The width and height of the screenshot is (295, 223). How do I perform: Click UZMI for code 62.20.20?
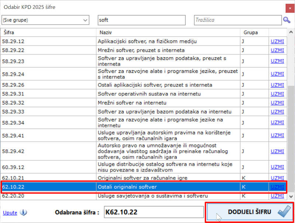point(277,196)
